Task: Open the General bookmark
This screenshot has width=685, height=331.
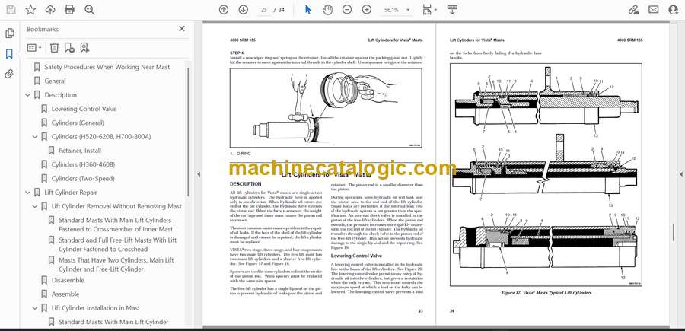Action: [55, 81]
